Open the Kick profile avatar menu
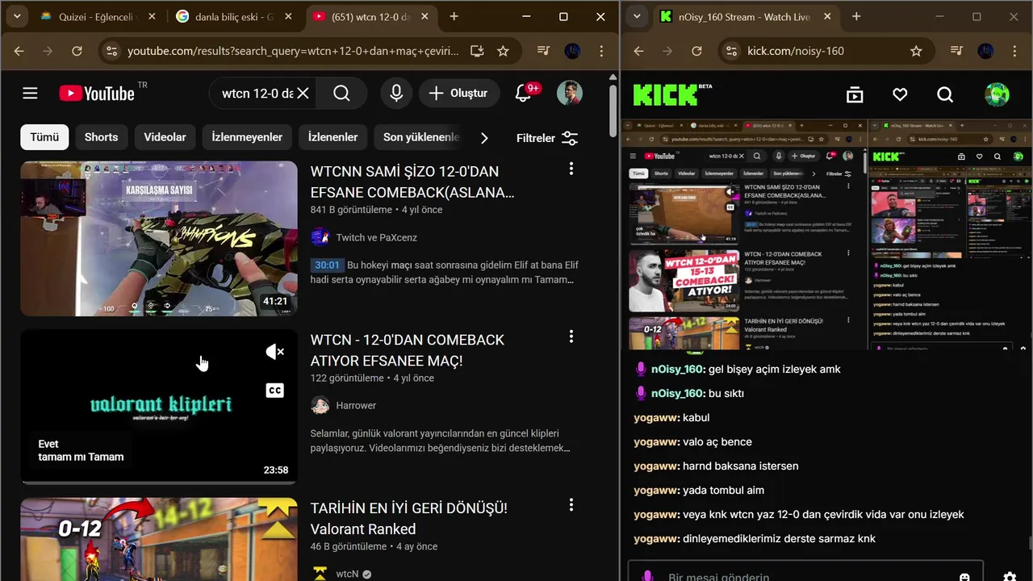 pos(997,94)
